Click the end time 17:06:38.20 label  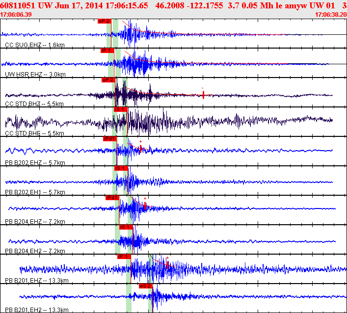tap(331, 15)
